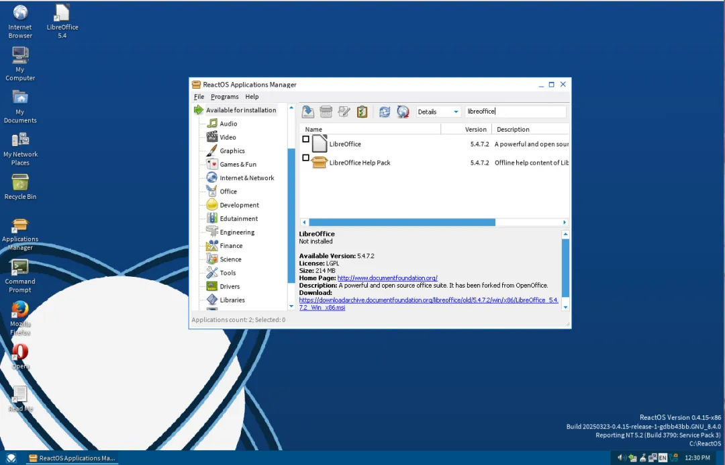Click right arrow of the list horizontal scrollbar
Screen dimensions: 725x465
click(x=565, y=222)
